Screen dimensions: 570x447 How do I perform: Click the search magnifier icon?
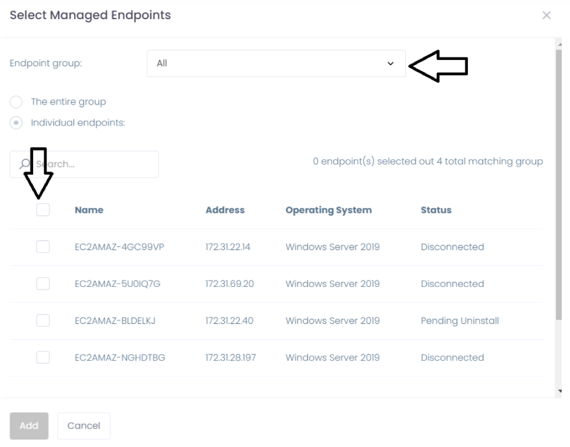23,165
